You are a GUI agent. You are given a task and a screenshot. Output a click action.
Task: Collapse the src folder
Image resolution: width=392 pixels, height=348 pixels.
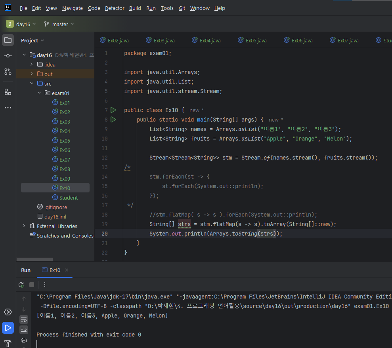pos(32,84)
